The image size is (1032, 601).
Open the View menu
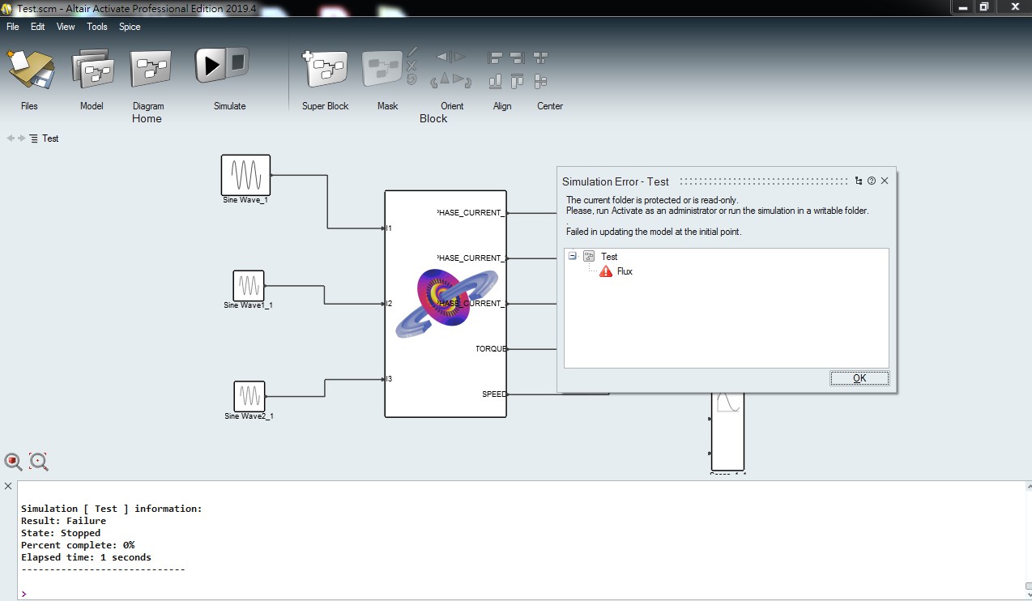click(x=66, y=27)
